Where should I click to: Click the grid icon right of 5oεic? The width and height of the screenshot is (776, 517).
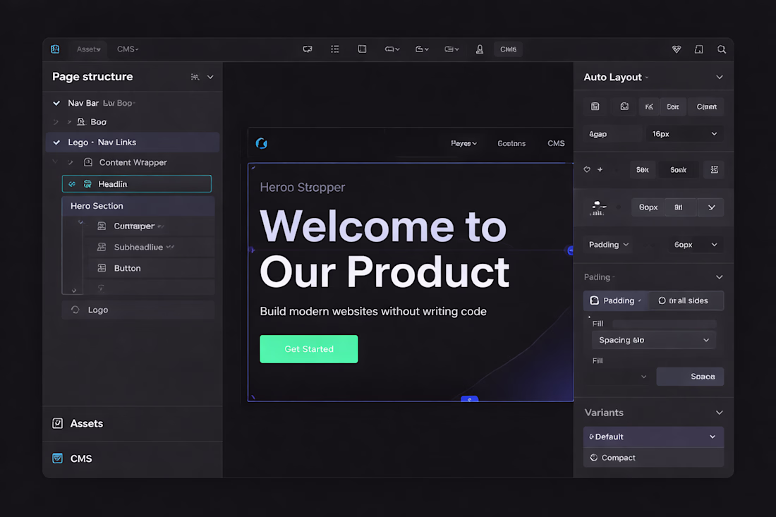pyautogui.click(x=714, y=170)
